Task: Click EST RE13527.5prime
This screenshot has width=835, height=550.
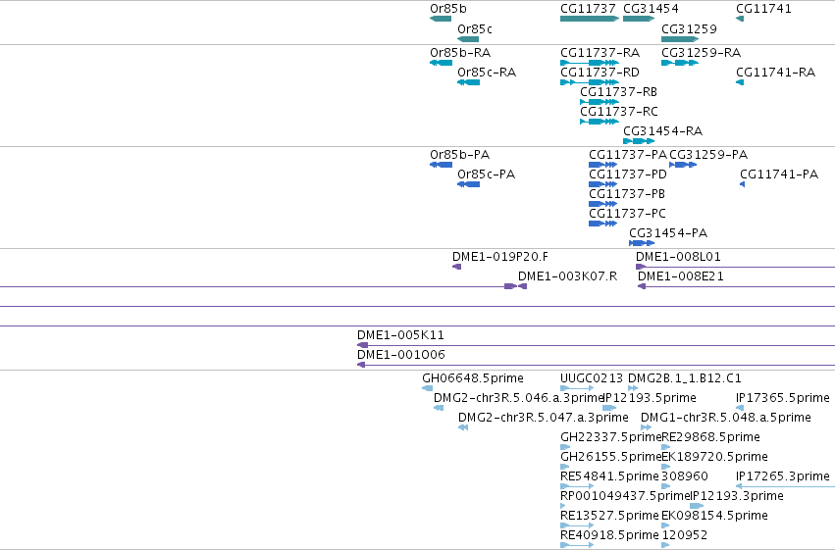Action: [x=609, y=517]
